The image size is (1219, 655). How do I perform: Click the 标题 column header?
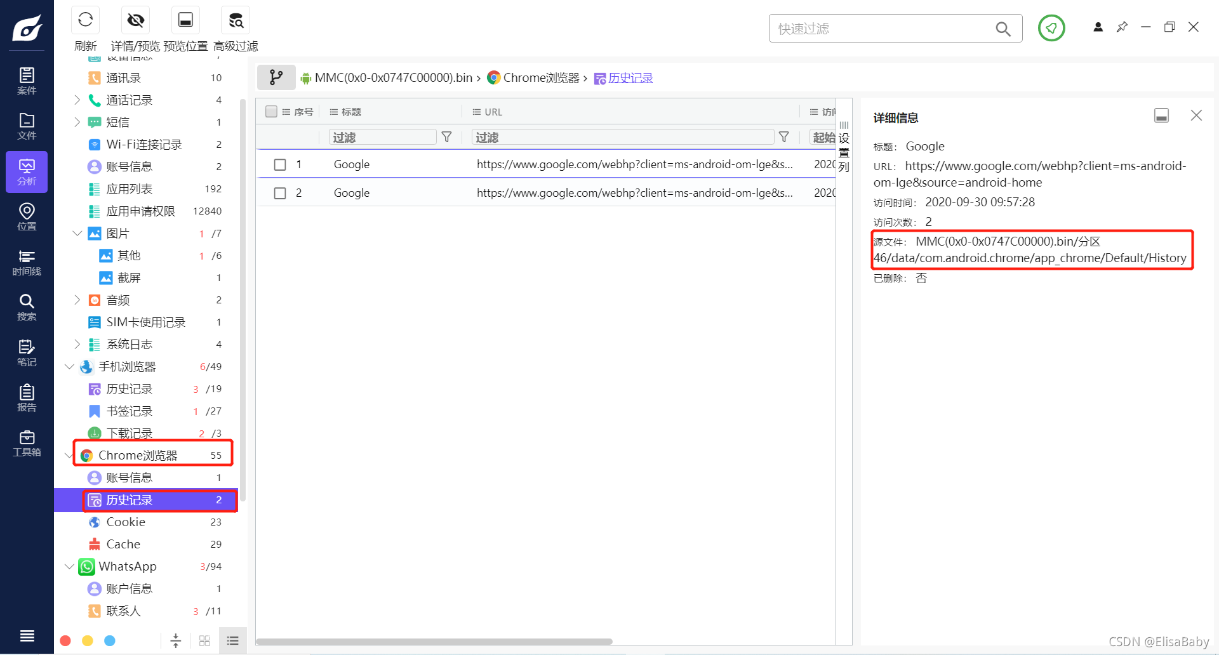[351, 112]
